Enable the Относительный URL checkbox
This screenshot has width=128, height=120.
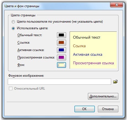point(11,89)
